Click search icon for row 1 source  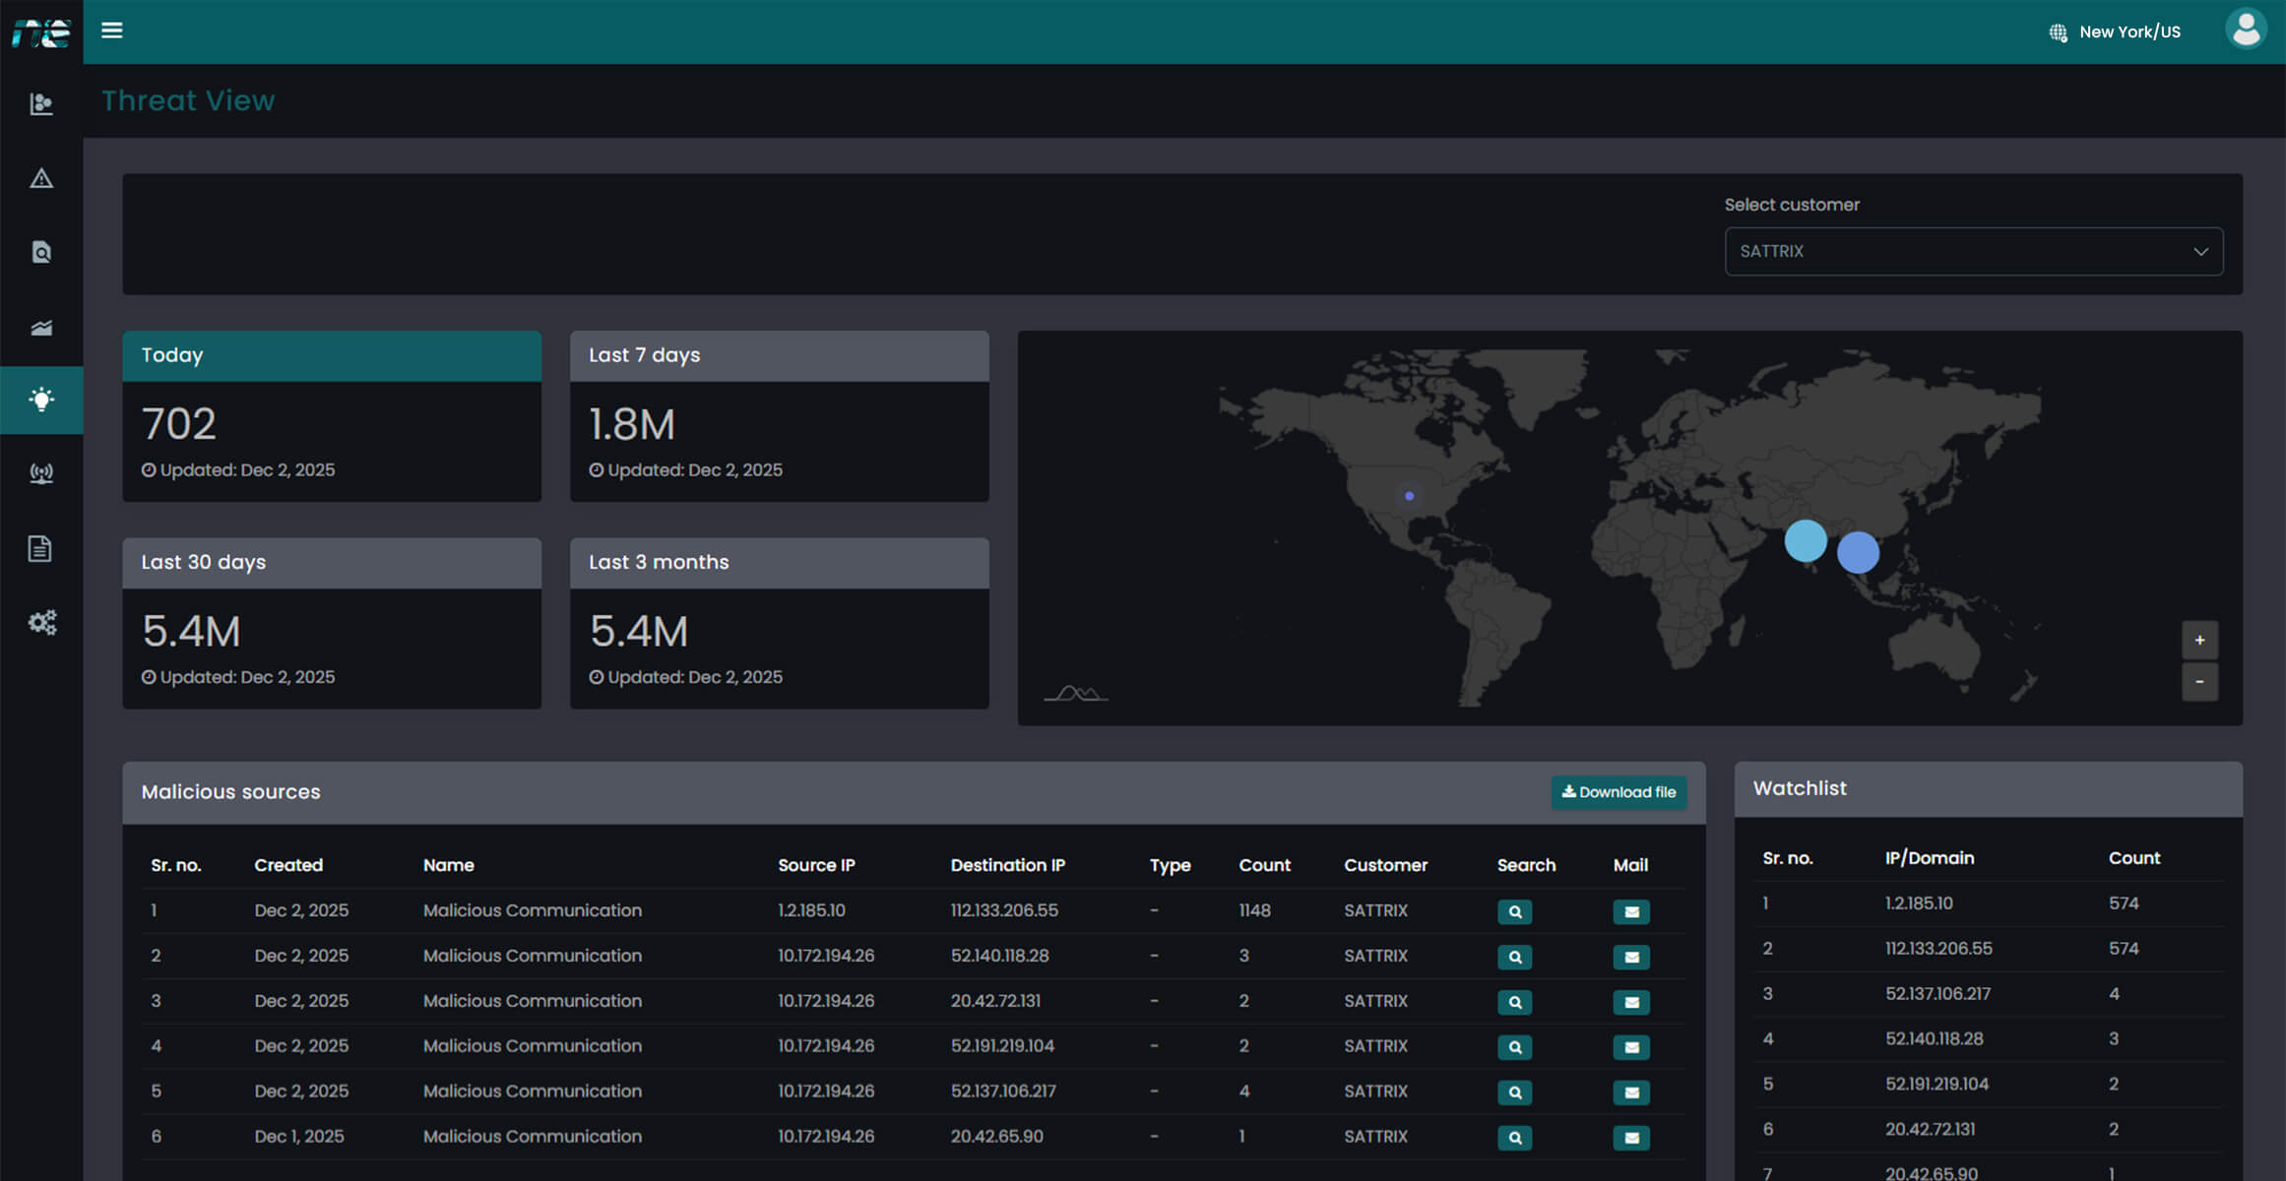tap(1514, 912)
